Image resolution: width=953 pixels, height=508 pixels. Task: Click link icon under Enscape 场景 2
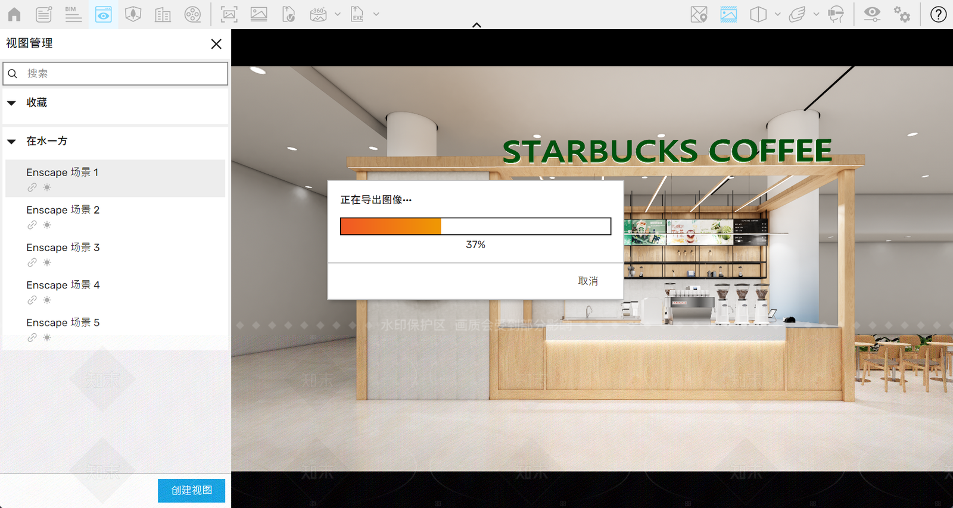pos(32,225)
